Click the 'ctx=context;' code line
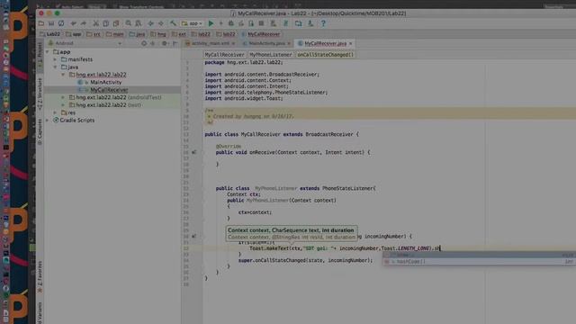Viewport: 576px width, 324px height. pos(255,212)
